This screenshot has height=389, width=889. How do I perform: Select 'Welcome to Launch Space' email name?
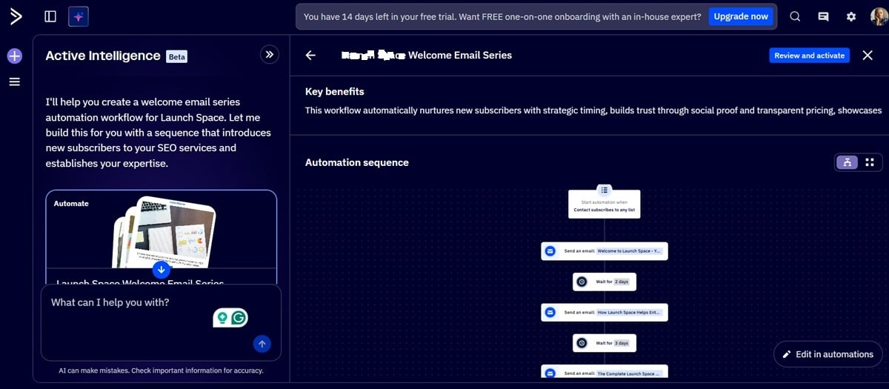[x=629, y=251]
